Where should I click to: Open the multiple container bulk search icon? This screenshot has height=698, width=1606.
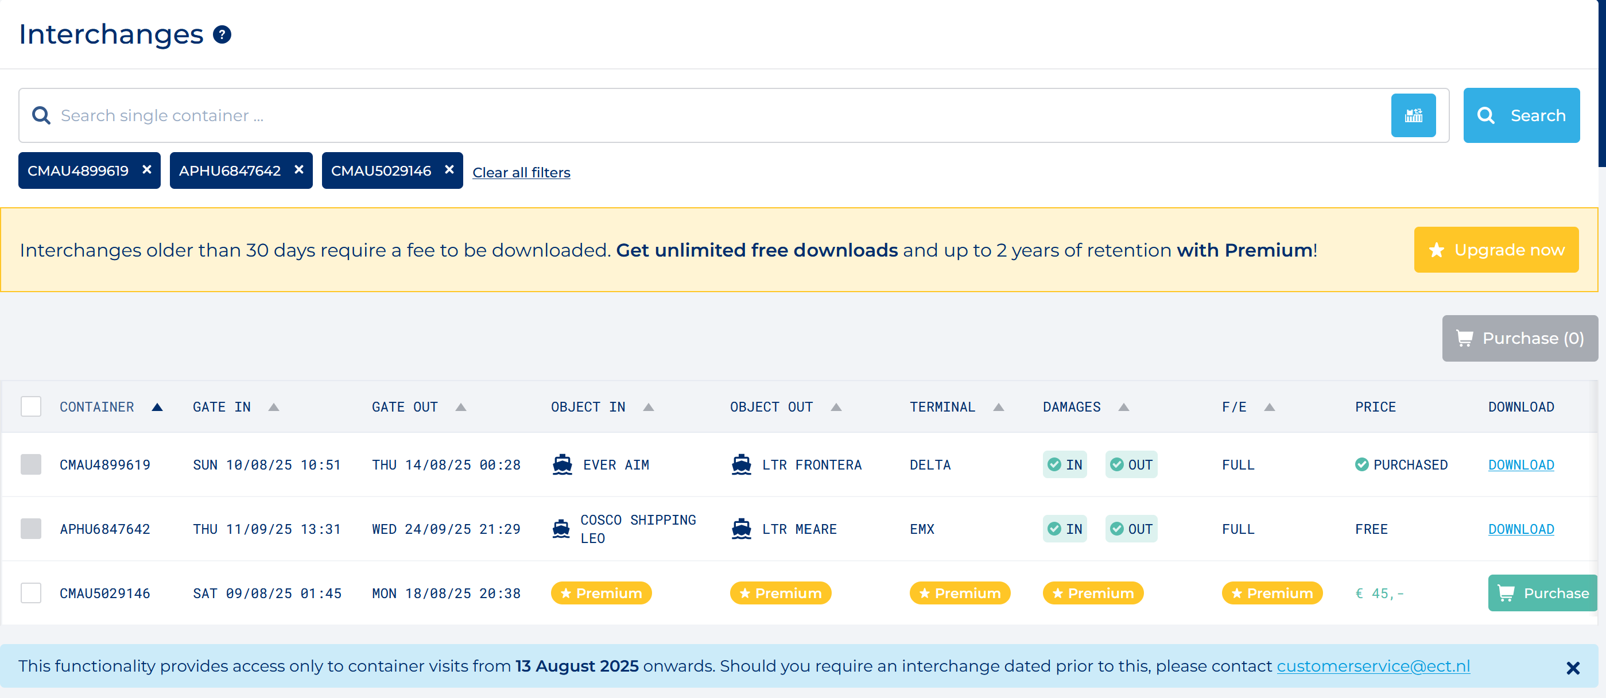tap(1413, 115)
